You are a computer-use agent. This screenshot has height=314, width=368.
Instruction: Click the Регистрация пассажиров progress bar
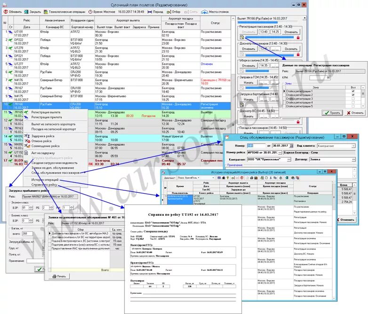point(270,37)
